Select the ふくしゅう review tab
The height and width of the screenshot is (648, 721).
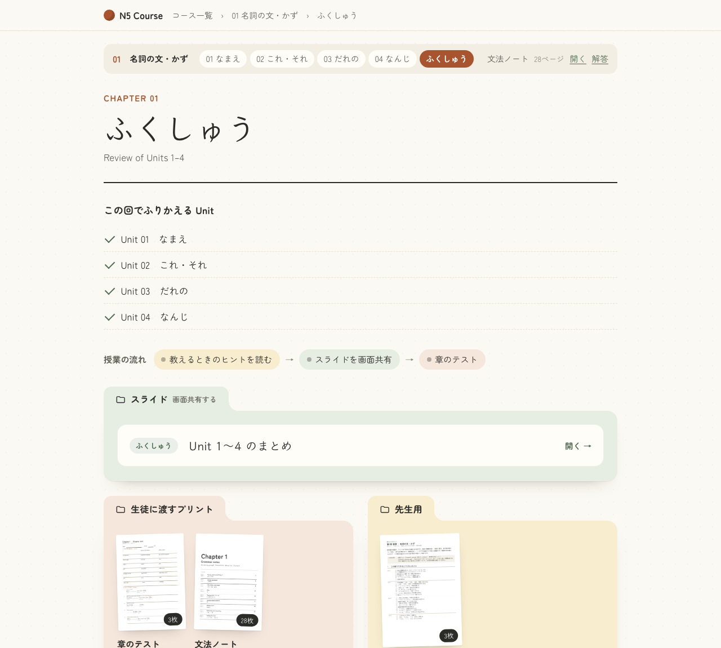447,59
